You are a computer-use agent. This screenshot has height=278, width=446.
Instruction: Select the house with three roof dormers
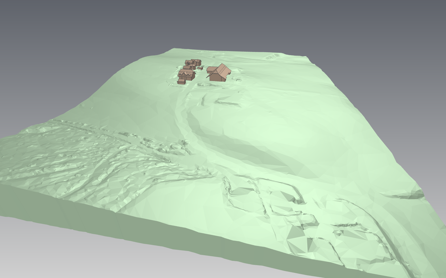point(187,75)
